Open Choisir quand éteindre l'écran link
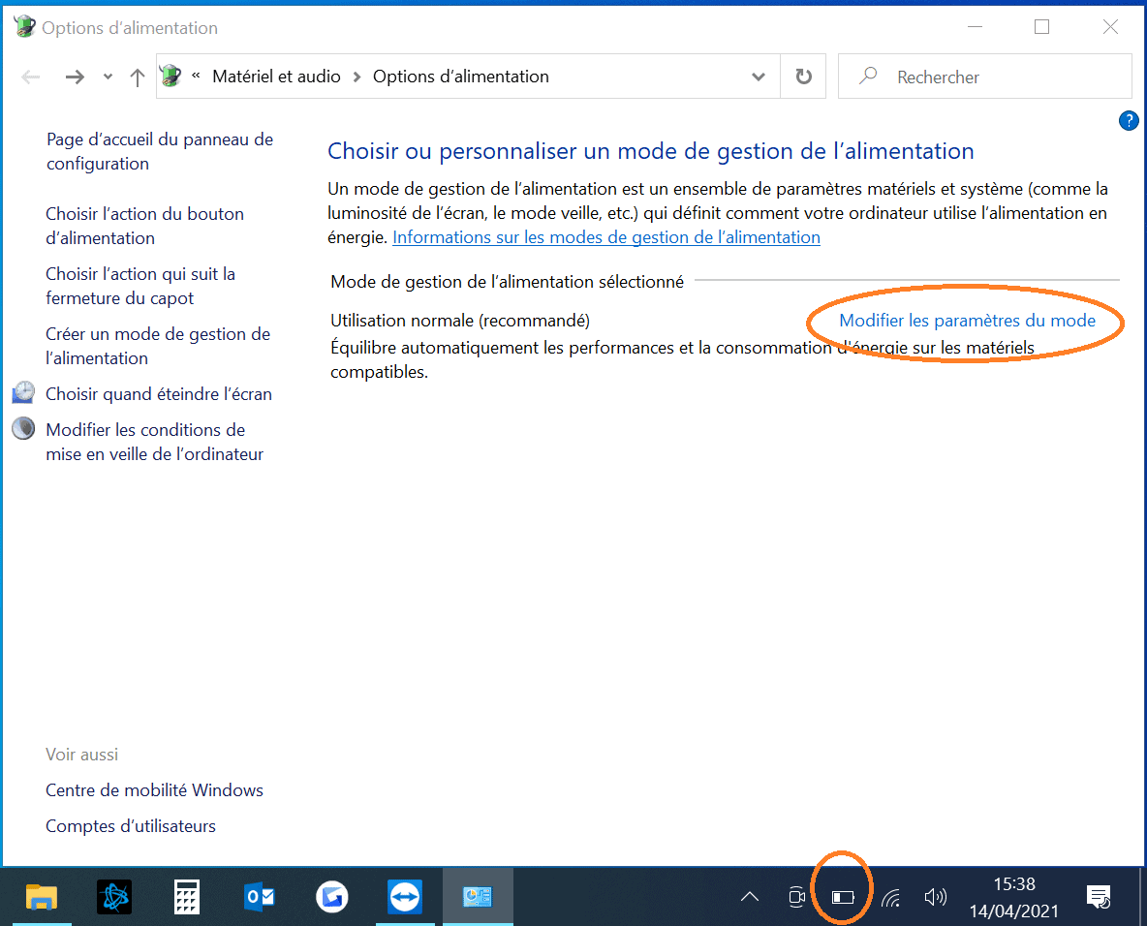 pos(159,394)
